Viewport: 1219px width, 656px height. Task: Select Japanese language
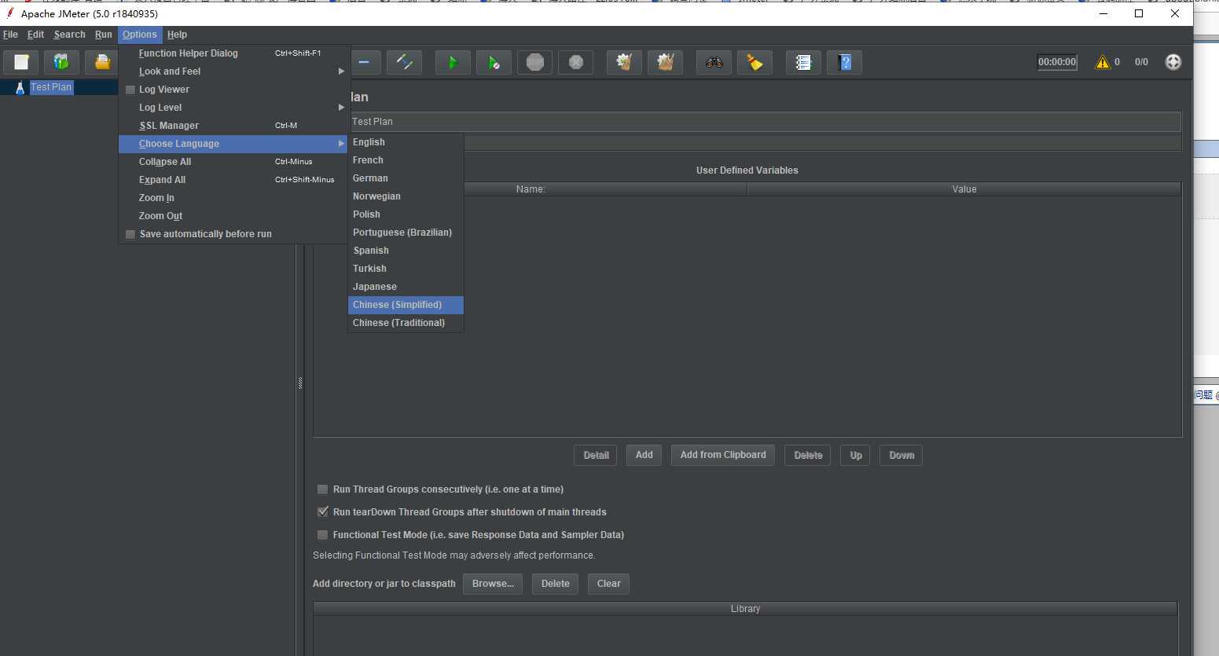[x=406, y=287]
